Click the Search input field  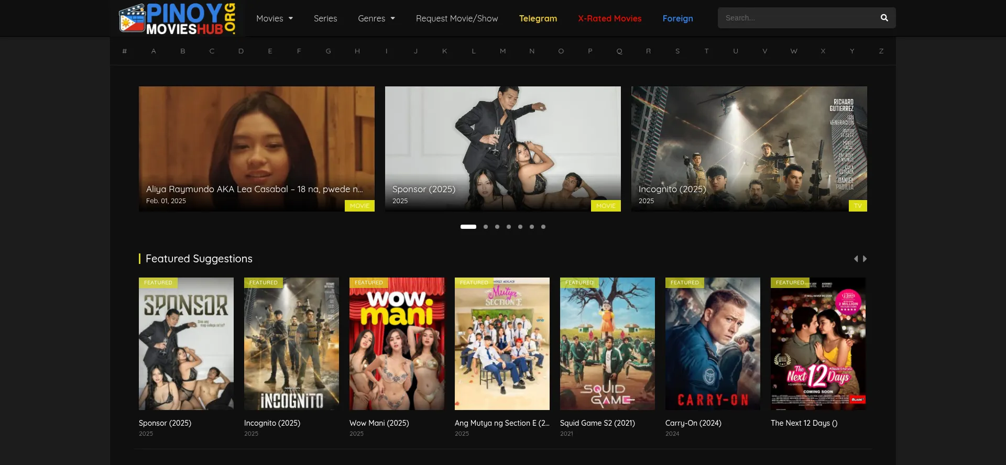(796, 18)
